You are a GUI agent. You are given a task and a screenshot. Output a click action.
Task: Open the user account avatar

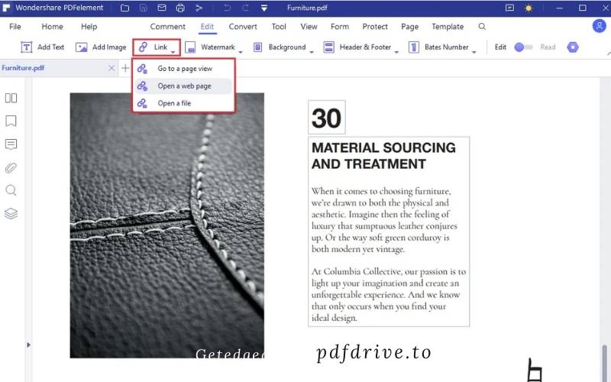599,26
